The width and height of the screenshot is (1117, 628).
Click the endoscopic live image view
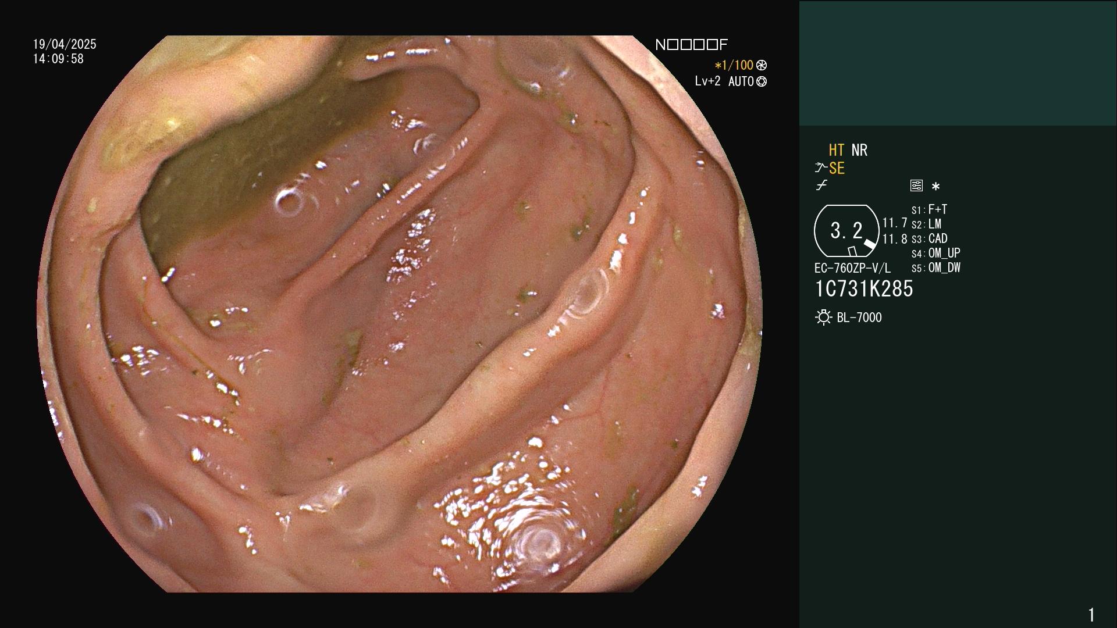tap(399, 314)
